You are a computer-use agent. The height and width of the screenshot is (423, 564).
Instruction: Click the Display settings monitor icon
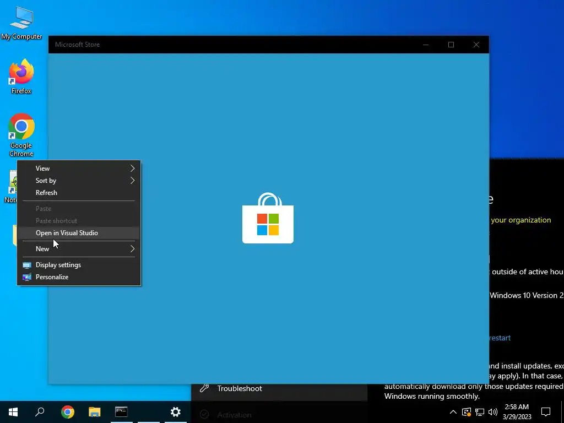27,265
